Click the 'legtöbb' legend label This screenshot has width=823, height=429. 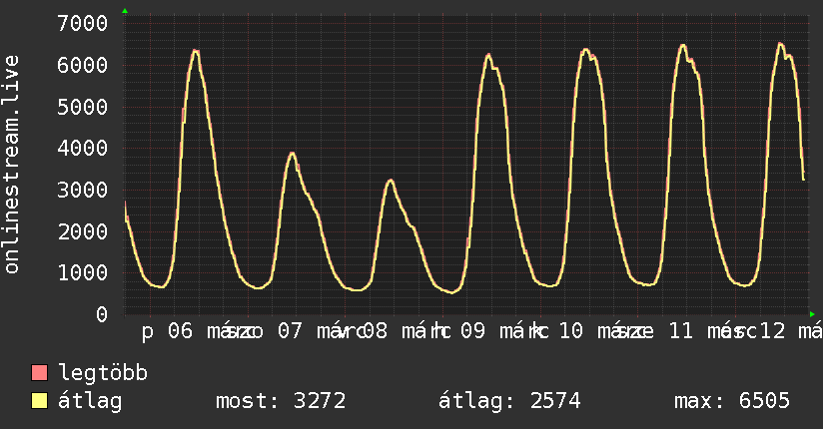pos(103,372)
